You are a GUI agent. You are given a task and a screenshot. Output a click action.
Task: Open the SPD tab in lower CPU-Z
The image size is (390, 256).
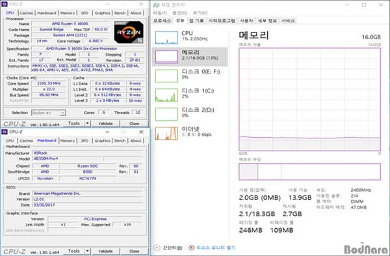click(x=84, y=141)
